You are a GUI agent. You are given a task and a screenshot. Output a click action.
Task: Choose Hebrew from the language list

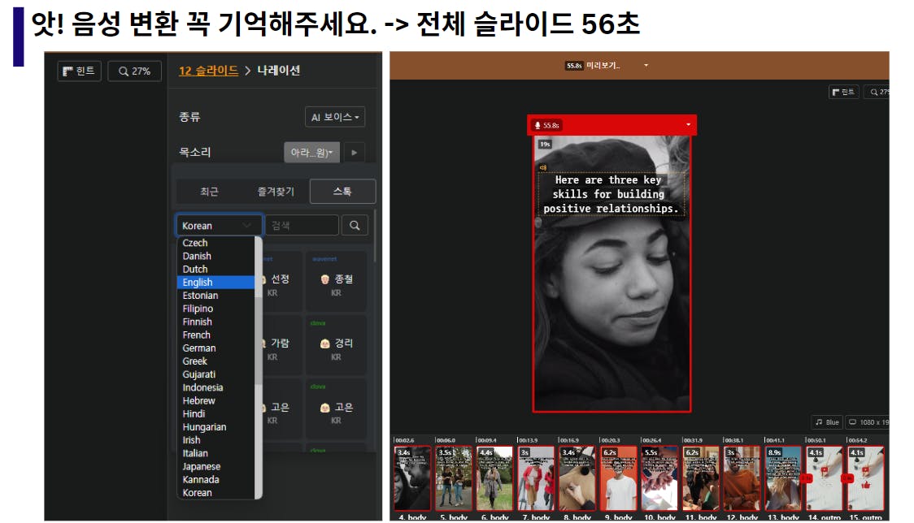coord(215,400)
